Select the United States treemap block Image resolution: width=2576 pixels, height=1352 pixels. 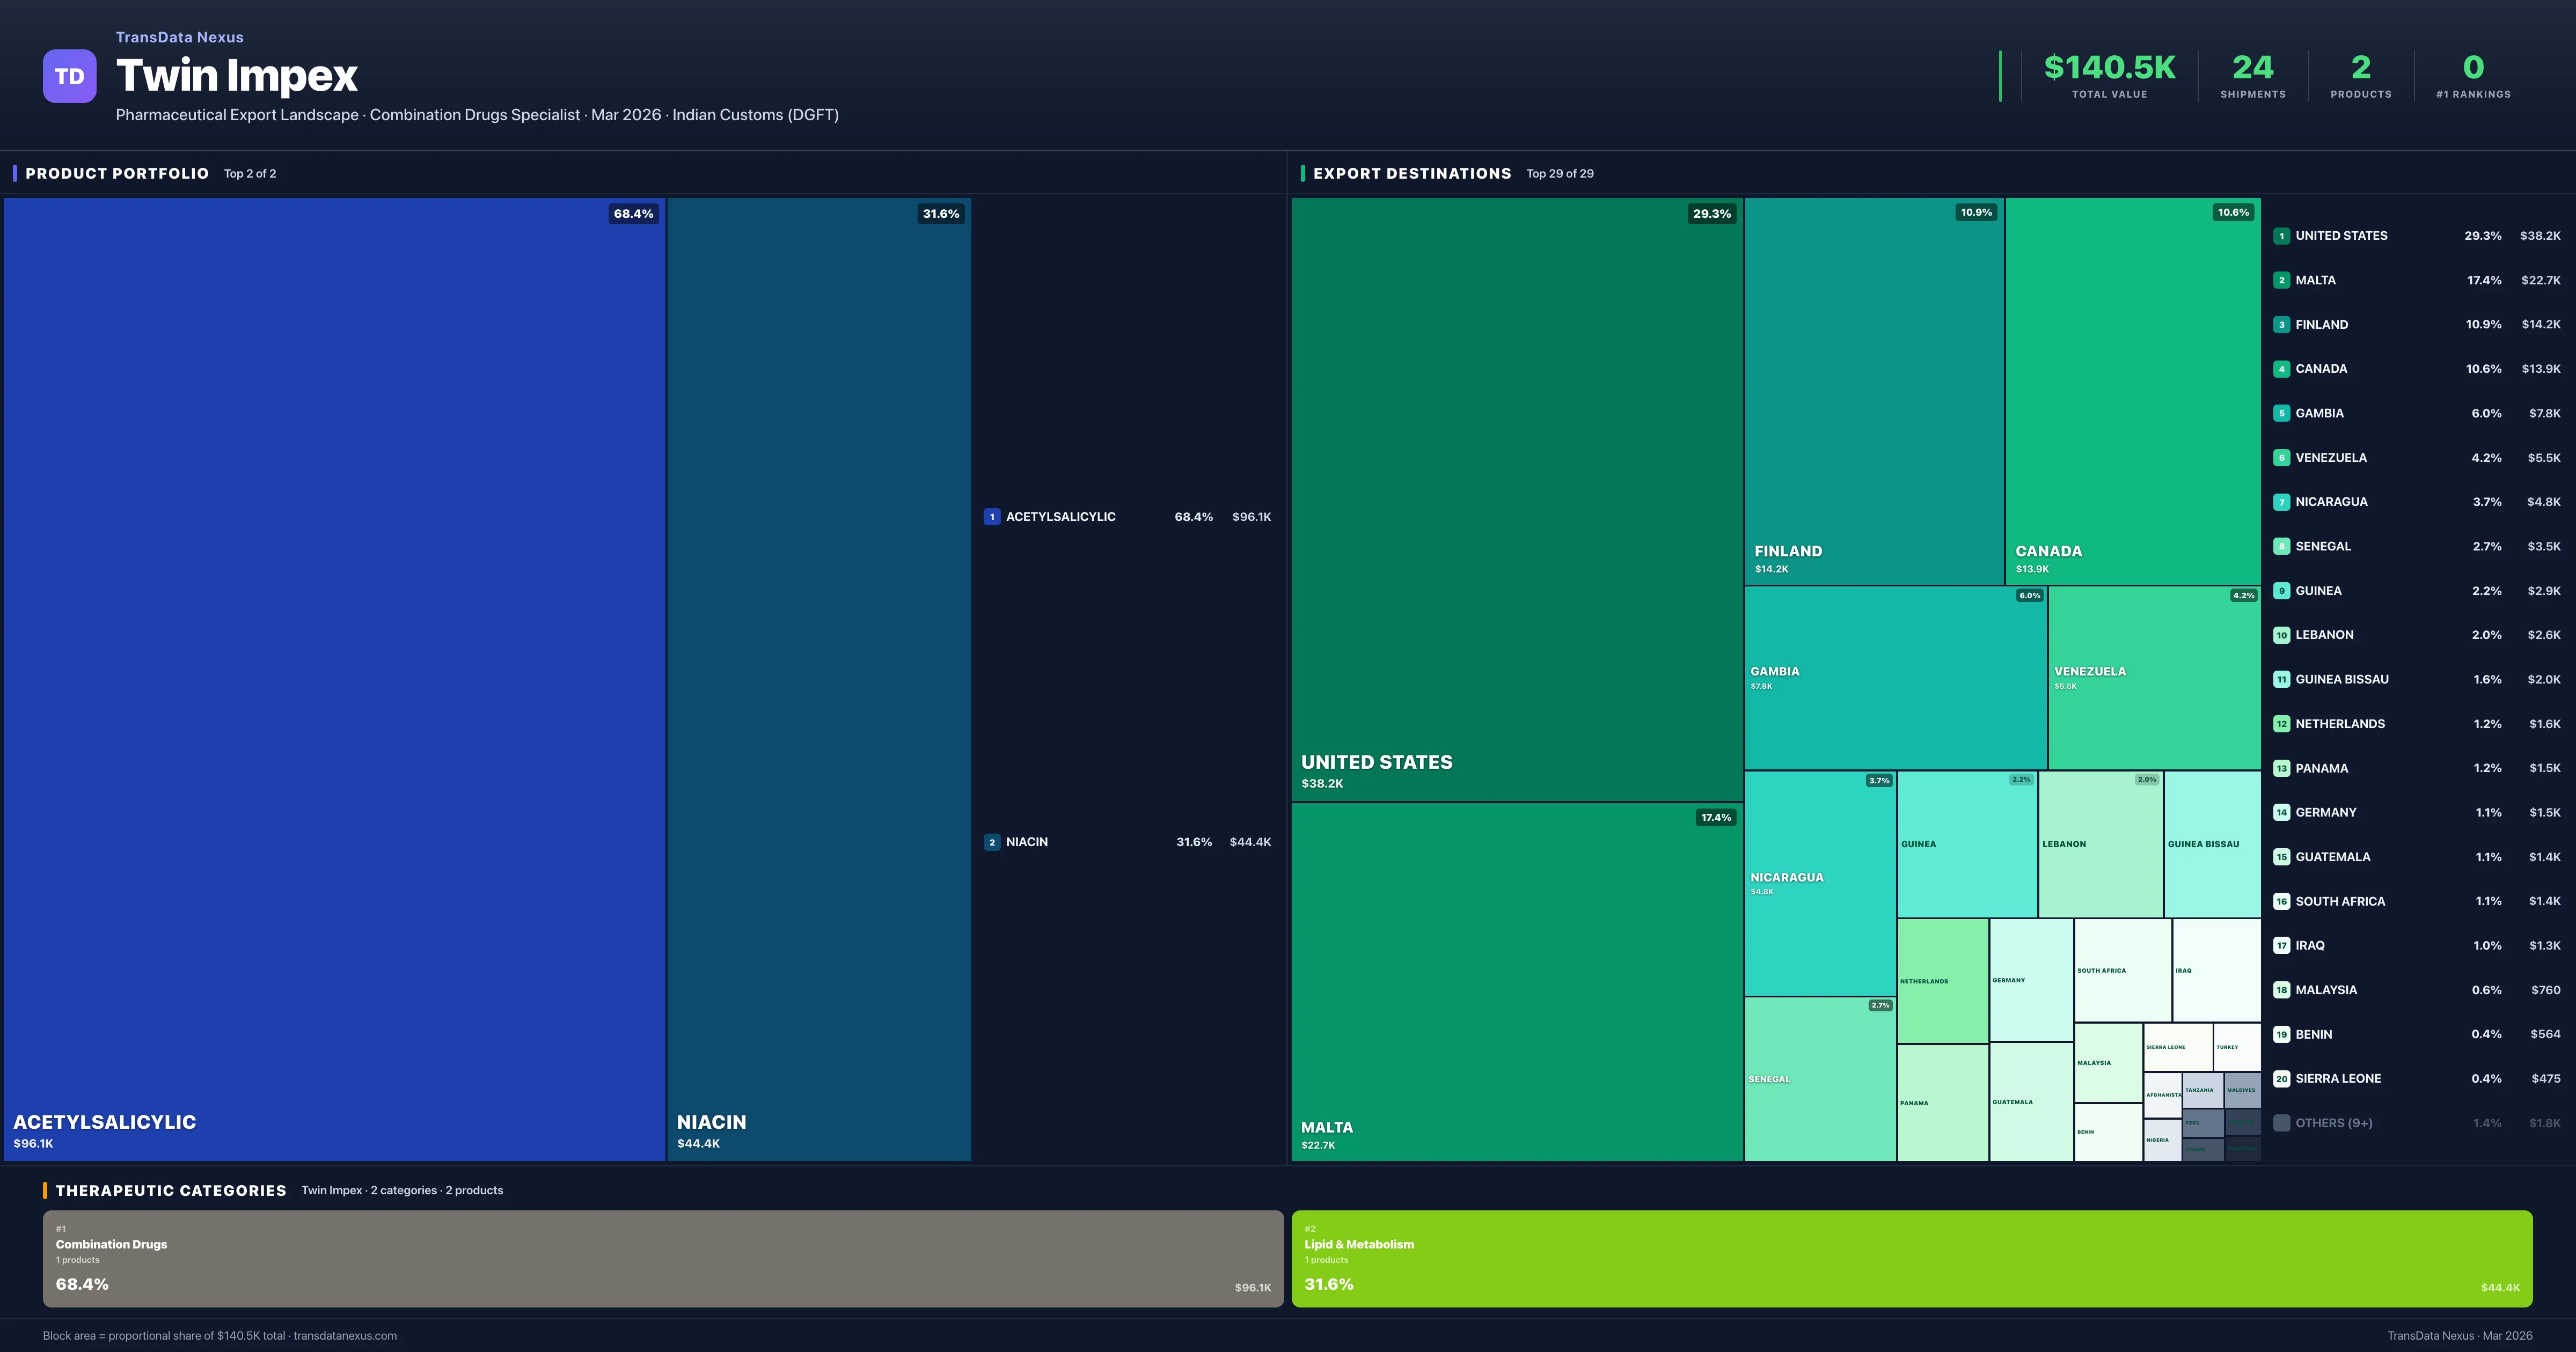click(1516, 498)
